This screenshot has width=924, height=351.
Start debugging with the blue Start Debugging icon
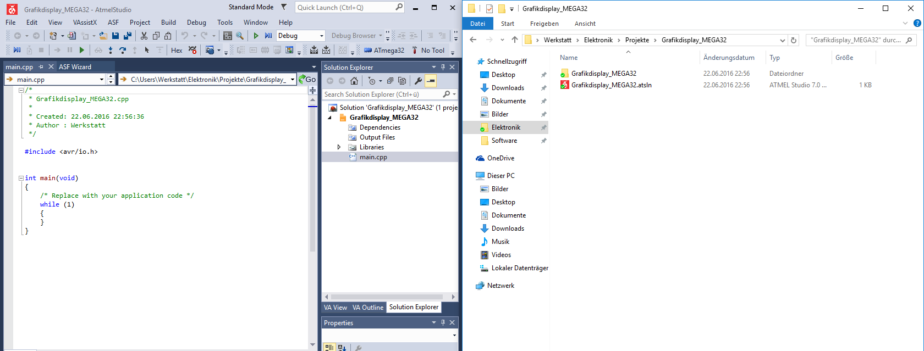point(268,36)
